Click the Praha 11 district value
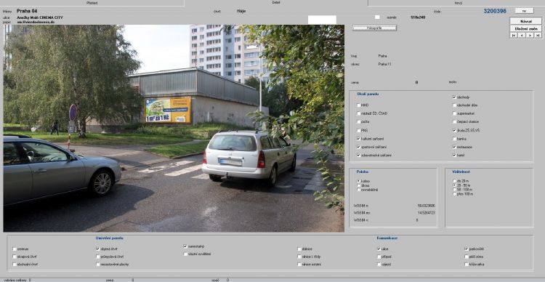Viewport: 545px width, 282px height. pos(384,65)
